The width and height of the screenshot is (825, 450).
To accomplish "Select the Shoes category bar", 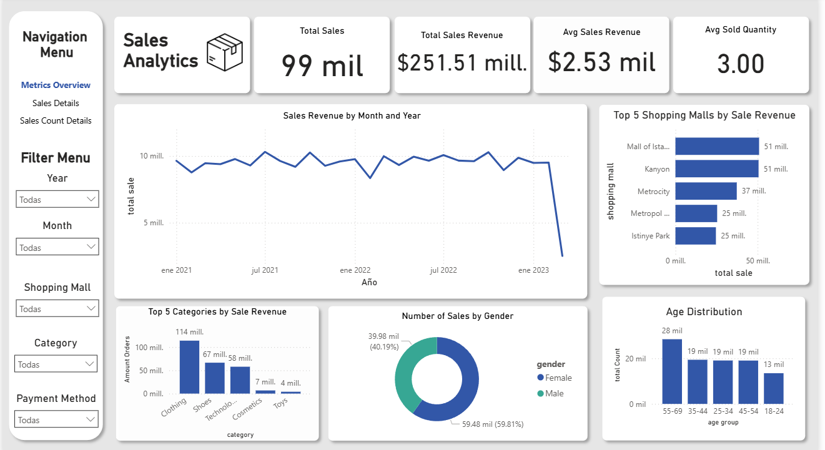I will pos(214,378).
